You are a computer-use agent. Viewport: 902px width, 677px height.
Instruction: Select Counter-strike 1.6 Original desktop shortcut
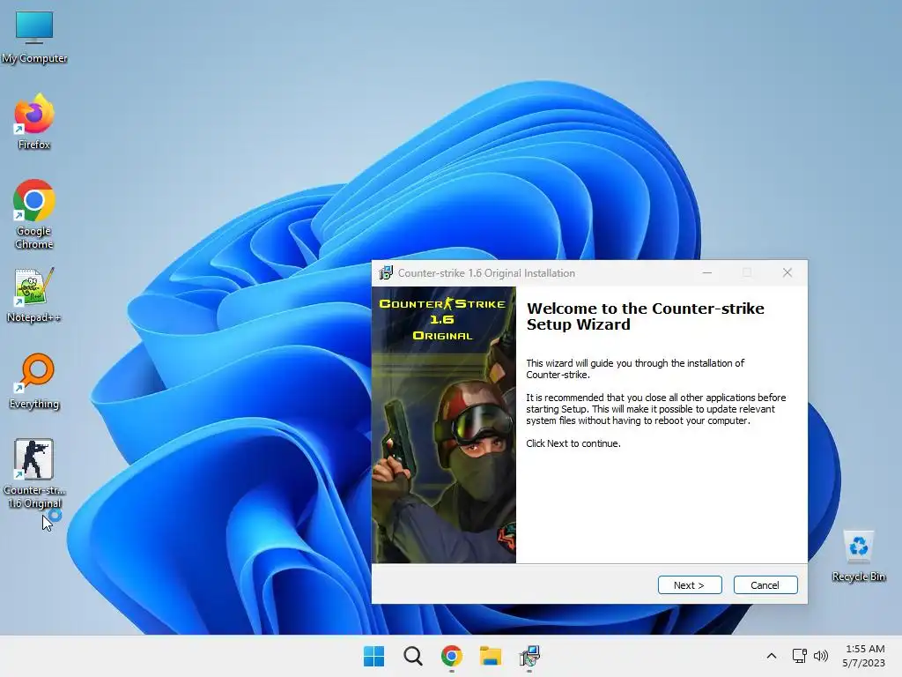pyautogui.click(x=34, y=473)
